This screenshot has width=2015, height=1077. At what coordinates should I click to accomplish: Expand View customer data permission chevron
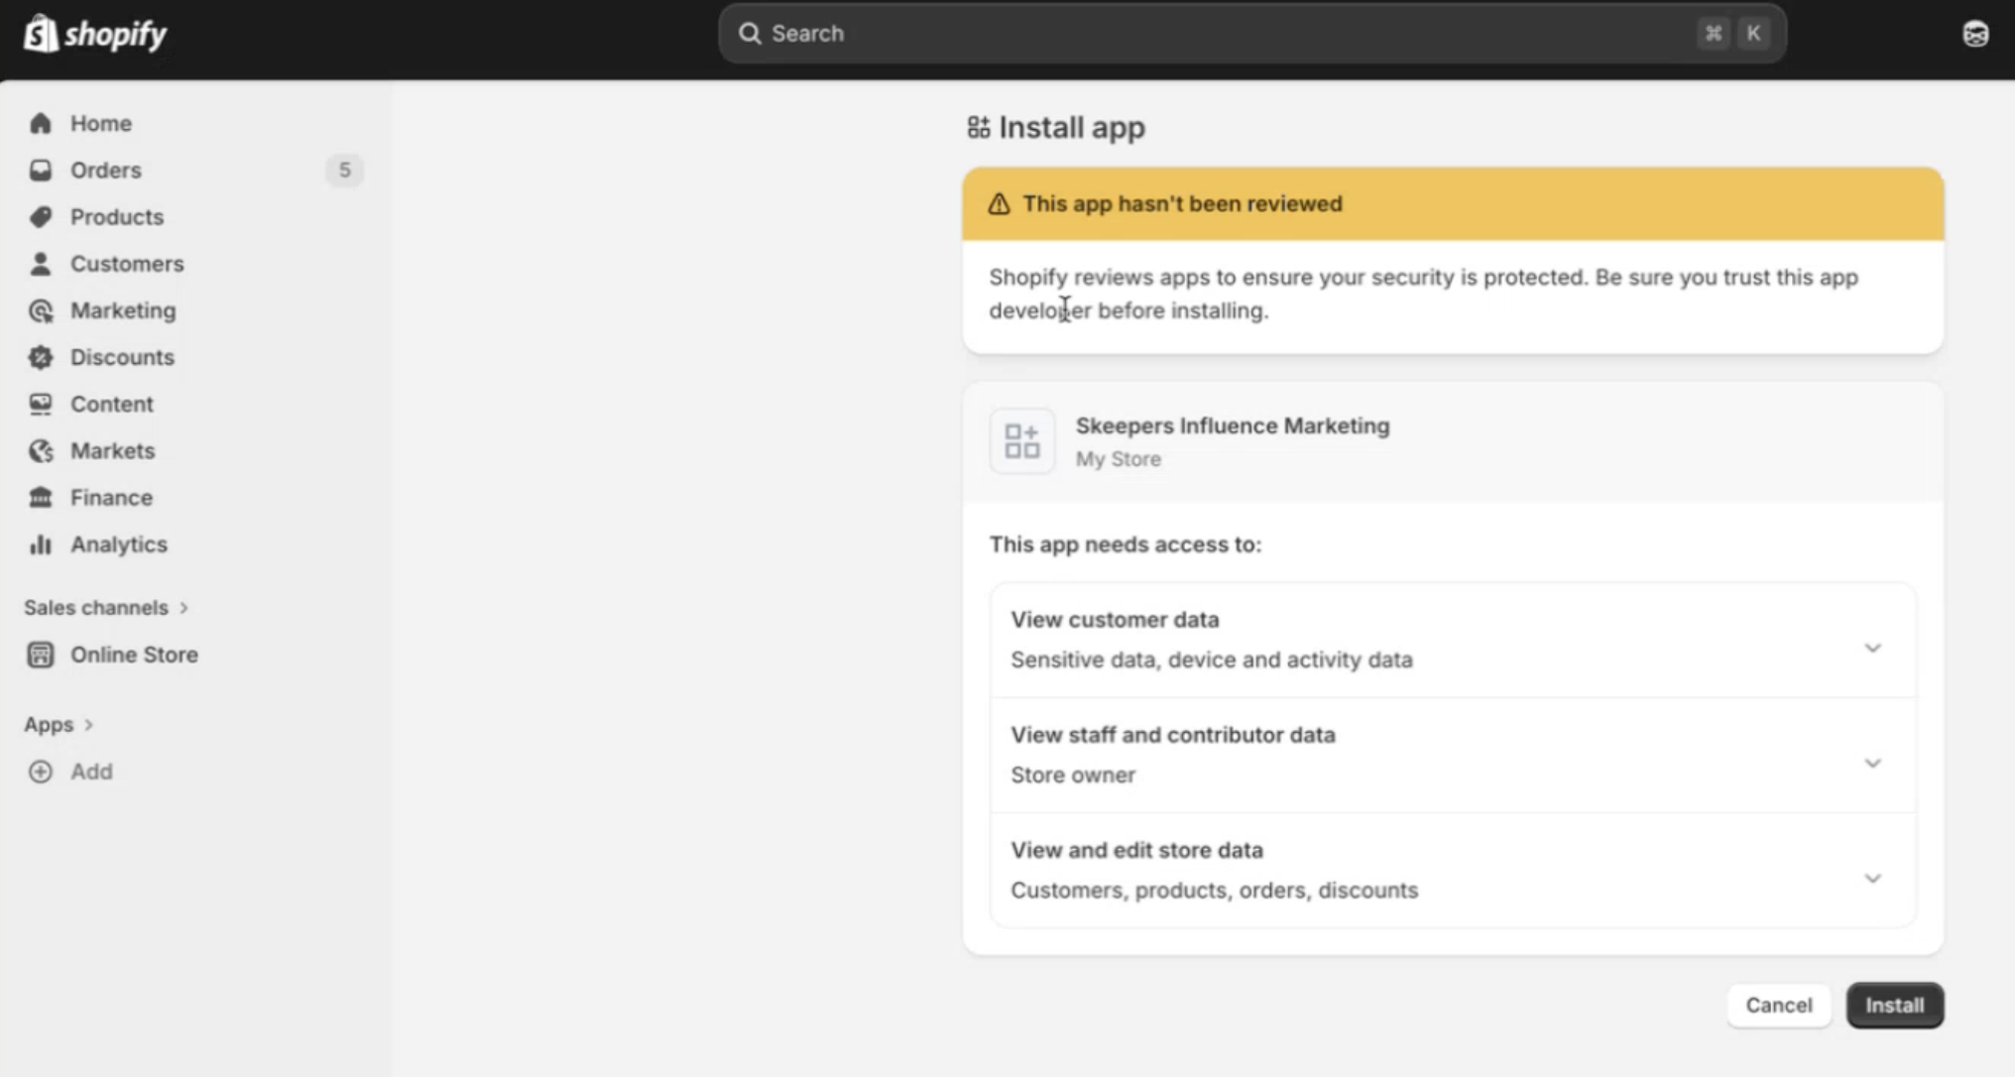(x=1872, y=648)
